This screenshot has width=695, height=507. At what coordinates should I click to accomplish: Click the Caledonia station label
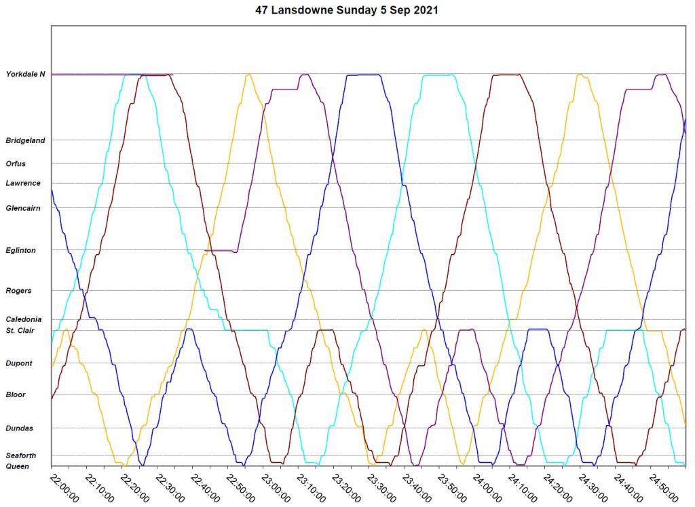coord(24,319)
